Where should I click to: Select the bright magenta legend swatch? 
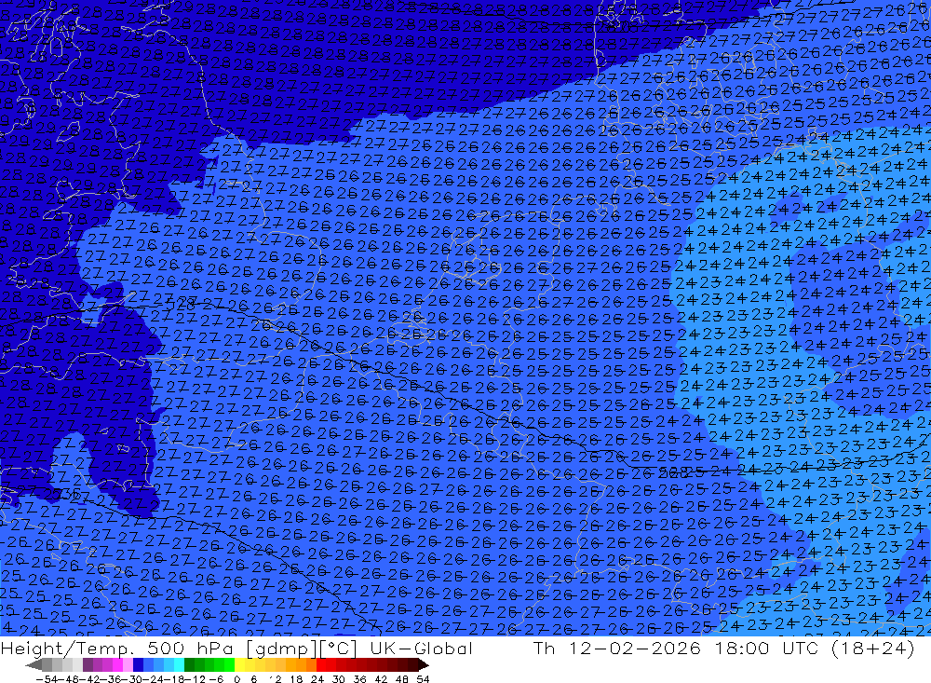tap(117, 665)
